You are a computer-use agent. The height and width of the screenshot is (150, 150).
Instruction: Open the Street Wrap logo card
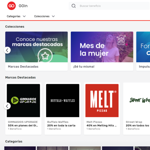click(137, 100)
